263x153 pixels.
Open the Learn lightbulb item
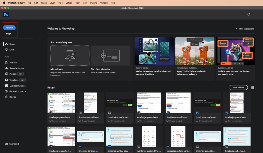click(x=12, y=50)
